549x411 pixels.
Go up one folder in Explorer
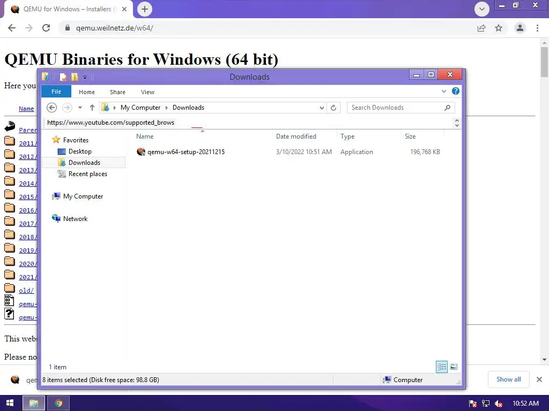(x=92, y=108)
